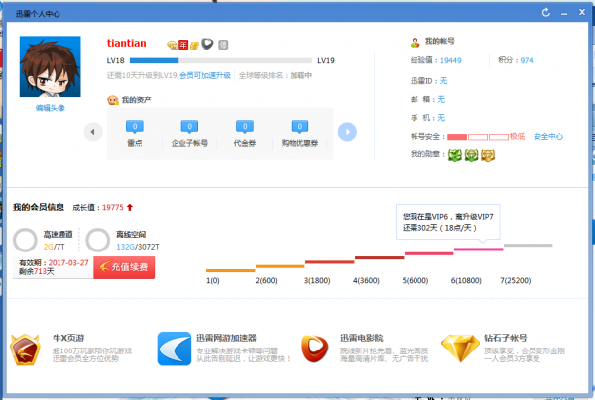This screenshot has width=595, height=400.
Task: Open the 安全中心 link
Action: [x=548, y=137]
